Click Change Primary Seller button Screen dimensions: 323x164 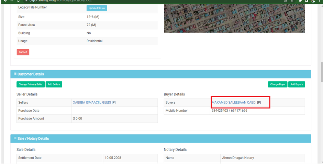pos(31,84)
